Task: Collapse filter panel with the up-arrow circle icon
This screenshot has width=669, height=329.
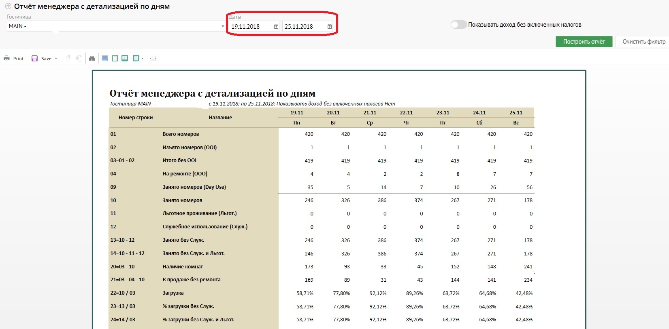Action: pyautogui.click(x=8, y=6)
